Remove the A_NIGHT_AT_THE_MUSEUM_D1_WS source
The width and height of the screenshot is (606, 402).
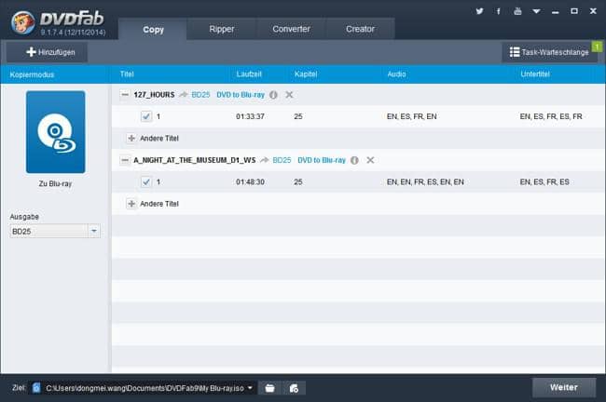click(370, 160)
